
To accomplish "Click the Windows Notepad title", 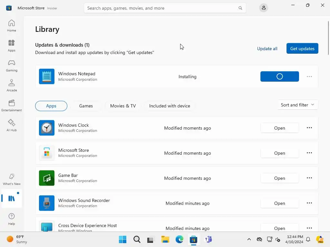I will (77, 74).
